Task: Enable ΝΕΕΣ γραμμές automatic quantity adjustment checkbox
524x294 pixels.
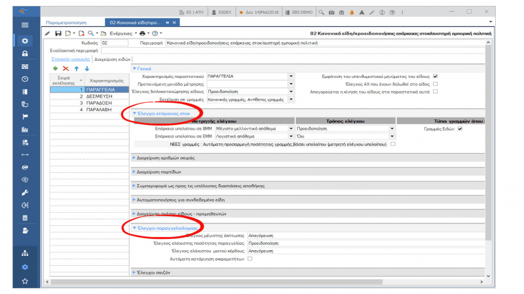Action: click(x=392, y=144)
